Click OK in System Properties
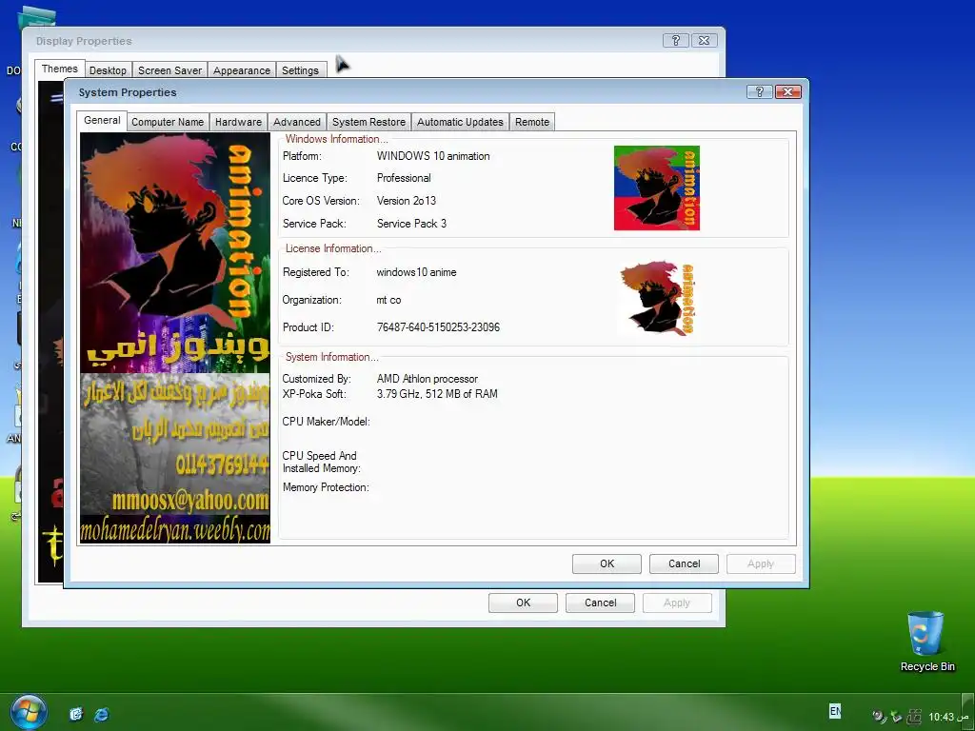The width and height of the screenshot is (975, 731). [607, 563]
